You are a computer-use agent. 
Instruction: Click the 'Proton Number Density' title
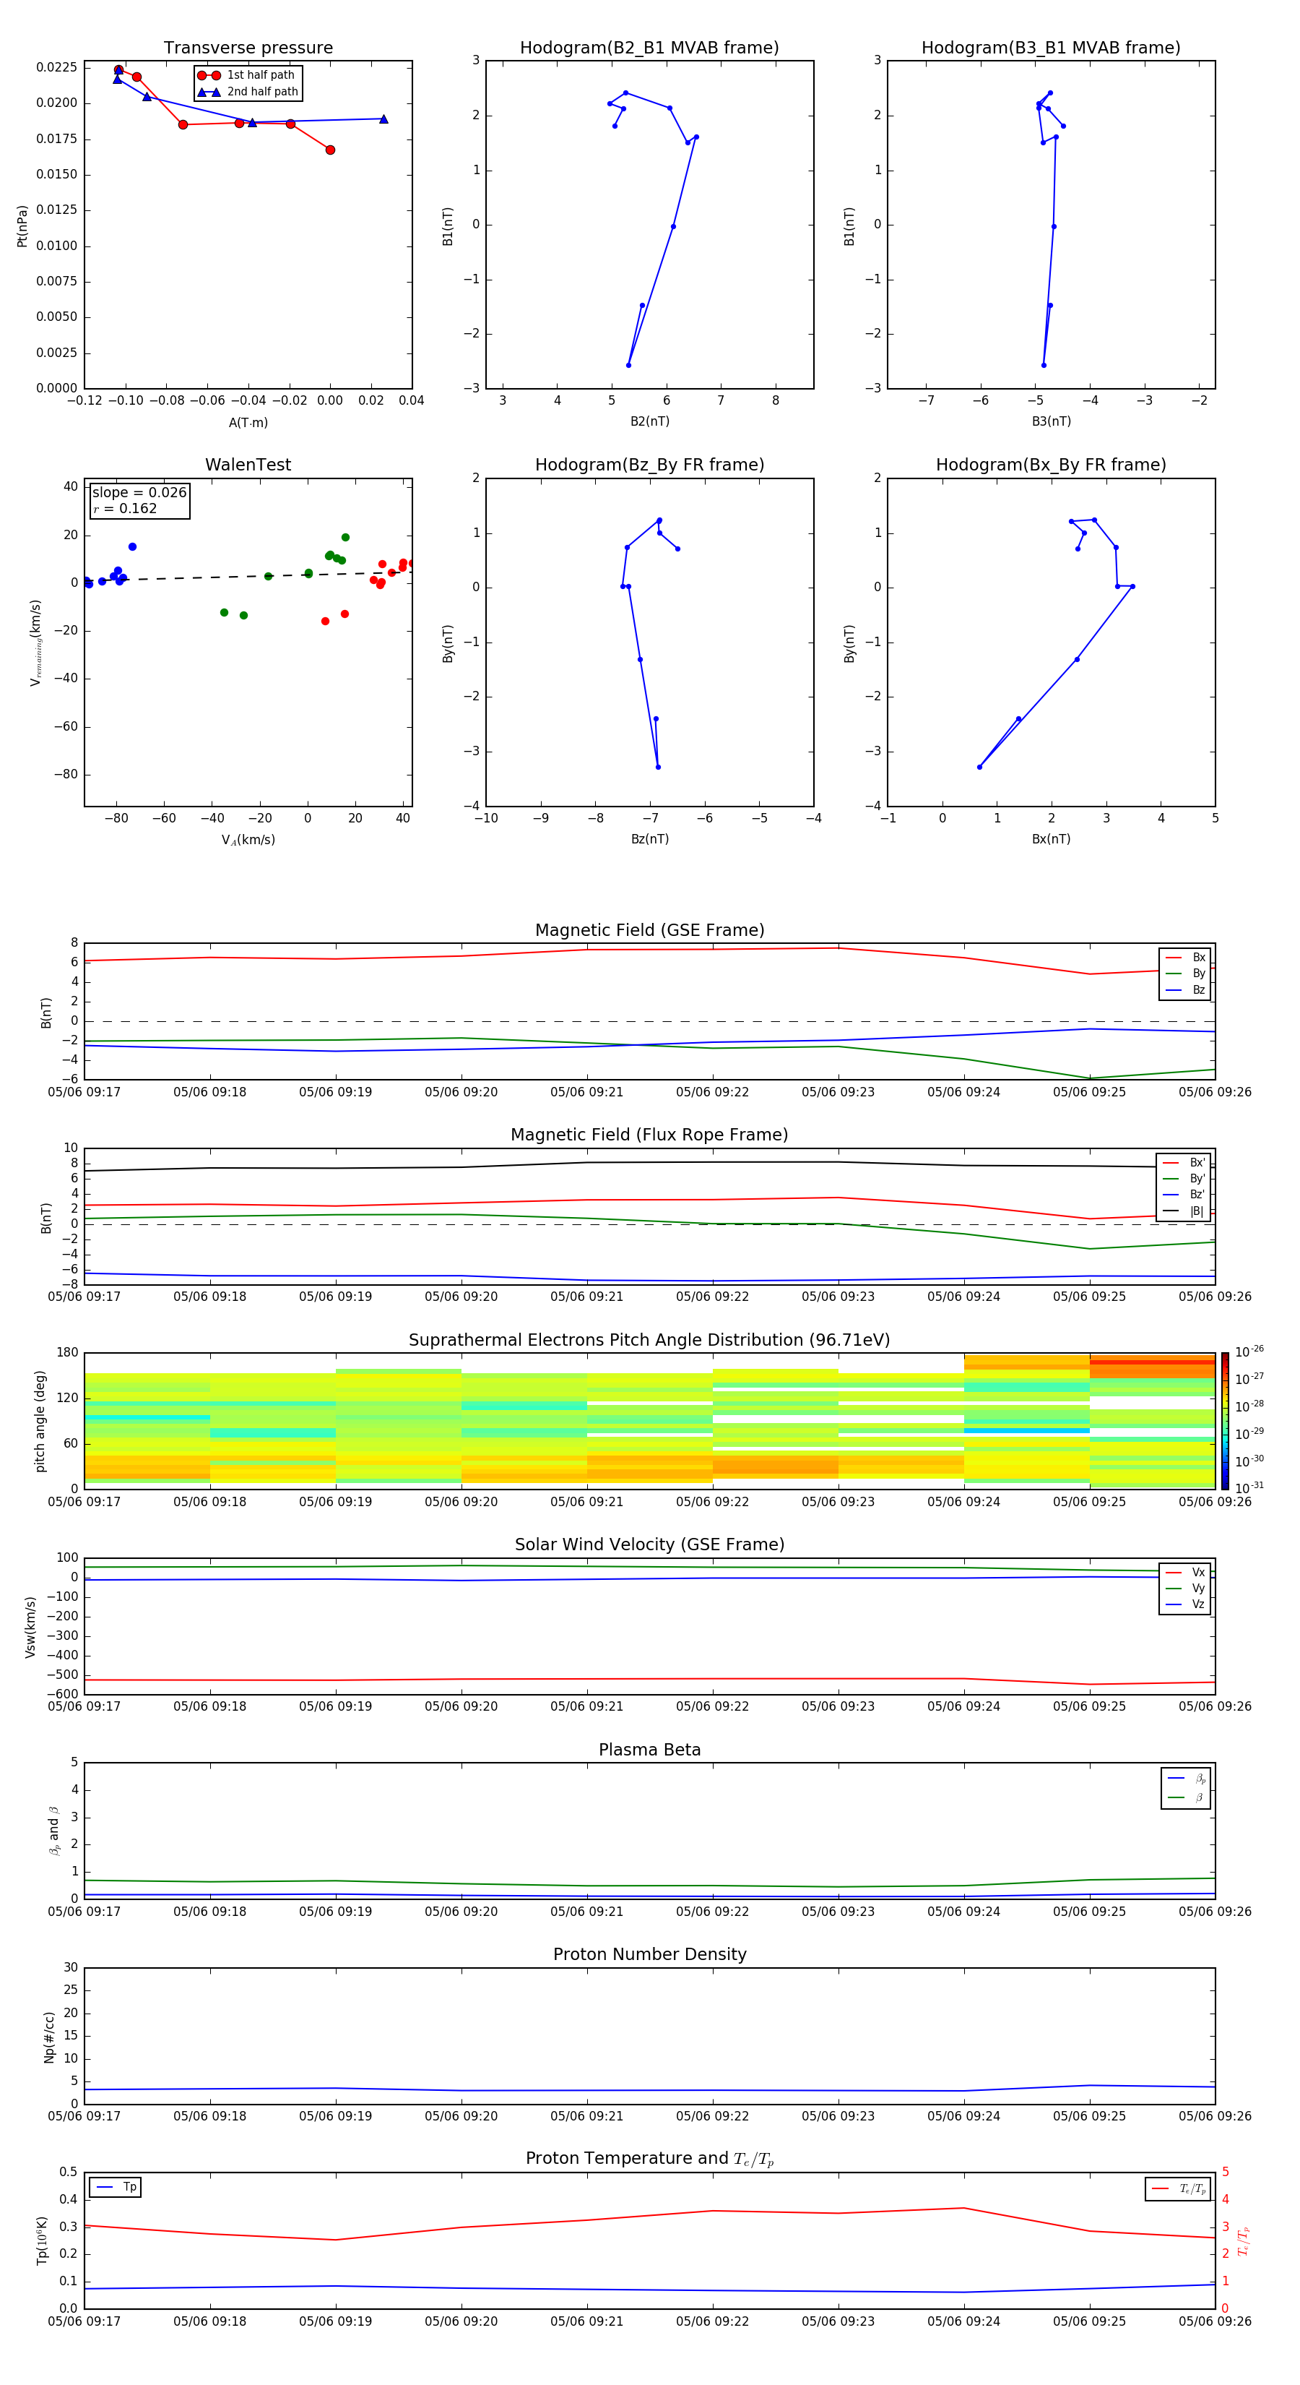click(649, 1954)
